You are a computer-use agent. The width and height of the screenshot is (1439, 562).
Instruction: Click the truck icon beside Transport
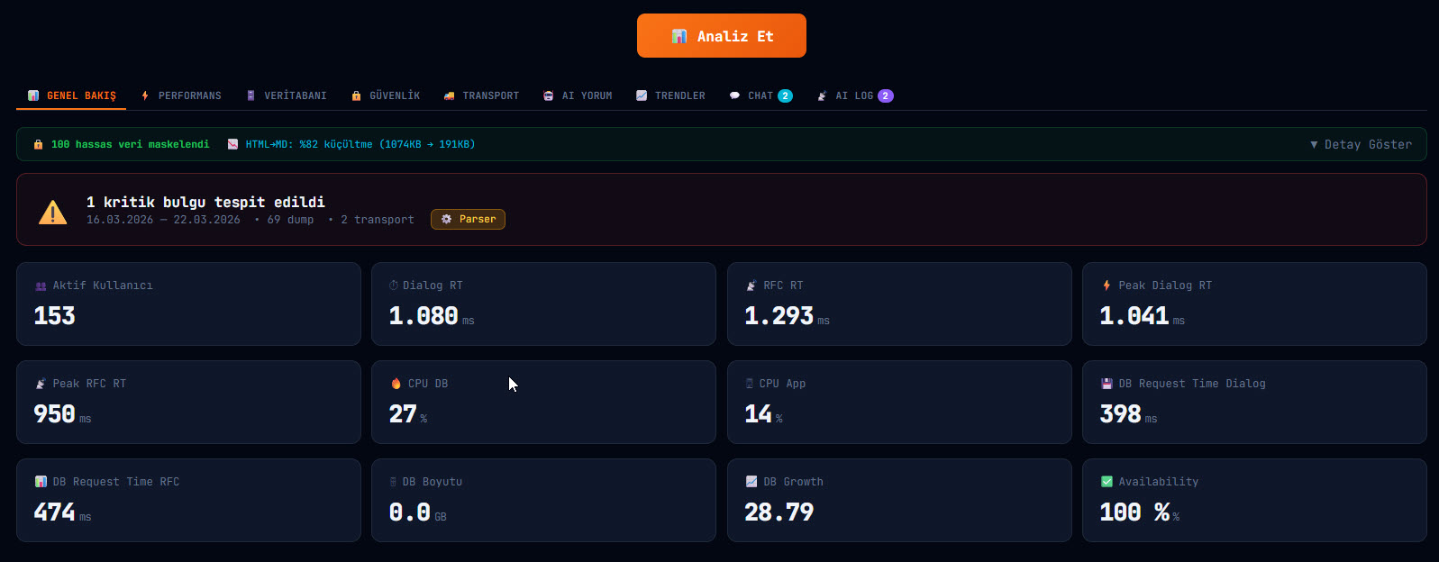coord(449,95)
